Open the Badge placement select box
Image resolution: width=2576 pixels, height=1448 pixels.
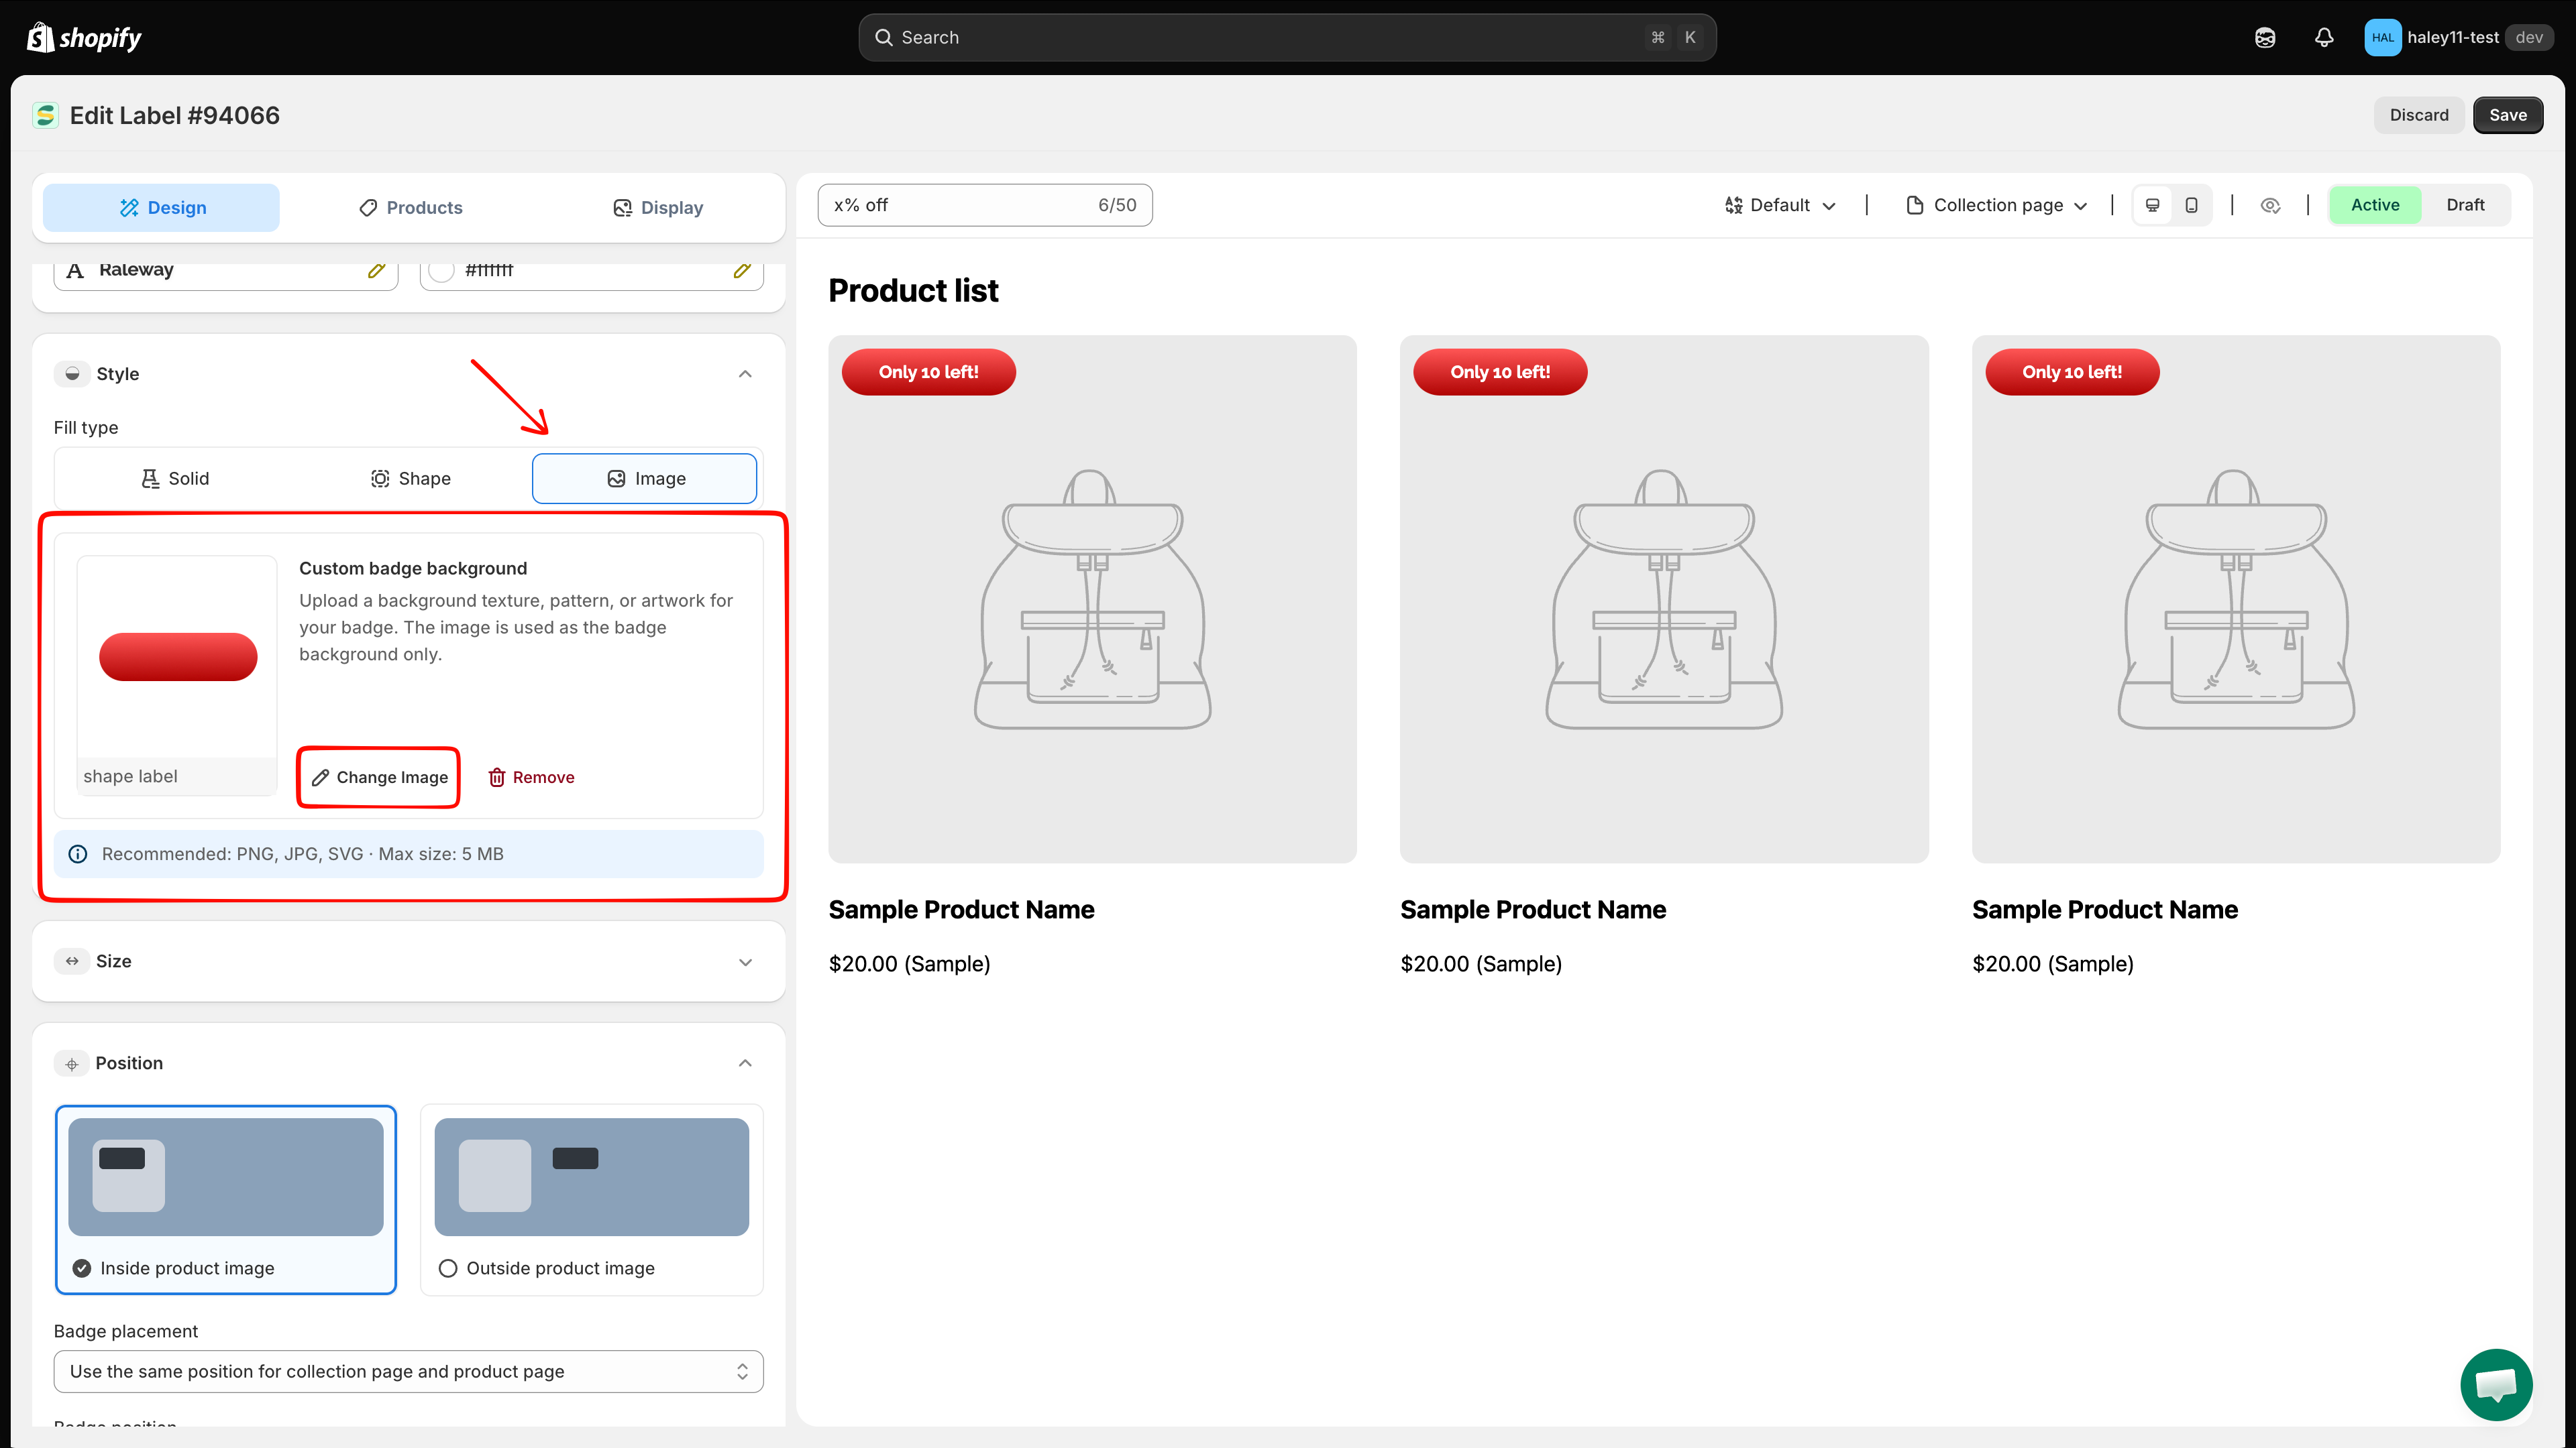click(408, 1372)
